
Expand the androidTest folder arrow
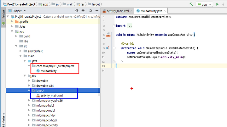pos(20,51)
